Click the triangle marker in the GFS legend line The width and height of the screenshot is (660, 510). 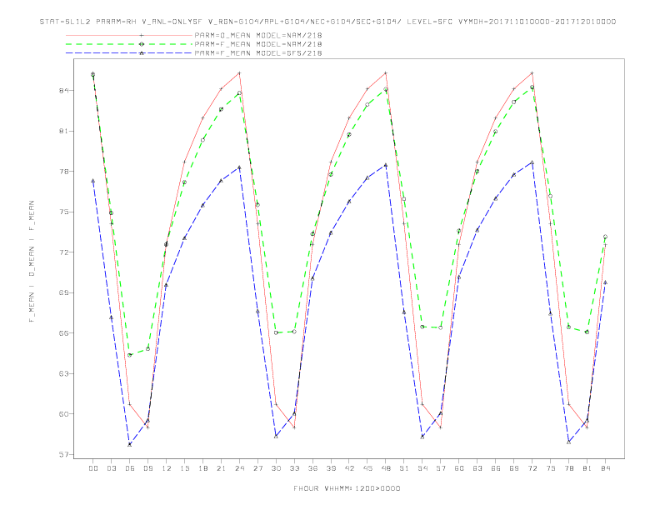(142, 53)
